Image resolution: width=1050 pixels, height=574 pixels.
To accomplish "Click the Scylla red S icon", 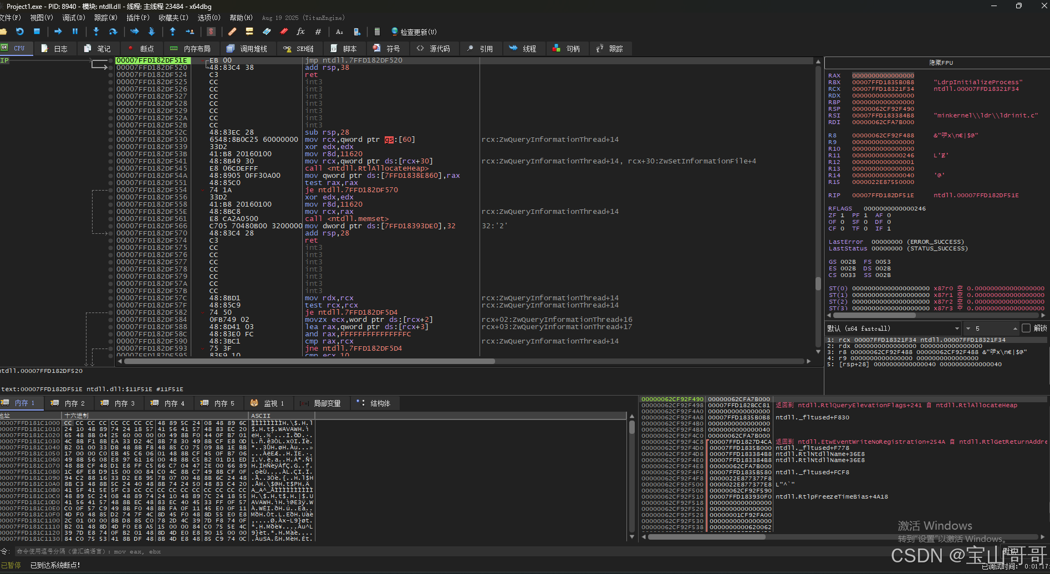I will click(x=211, y=32).
